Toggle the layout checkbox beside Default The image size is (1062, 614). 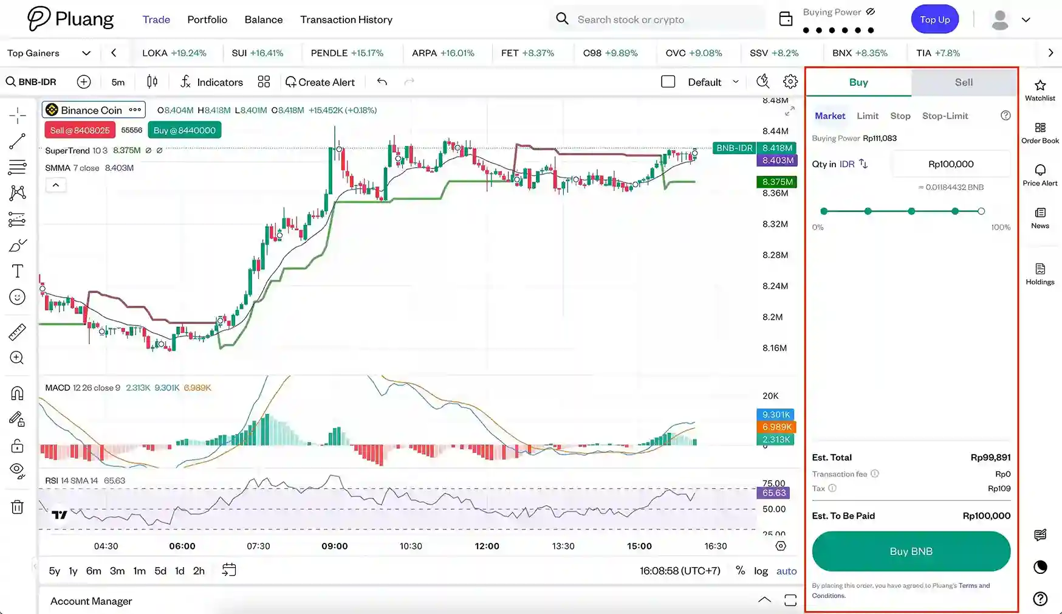click(668, 81)
